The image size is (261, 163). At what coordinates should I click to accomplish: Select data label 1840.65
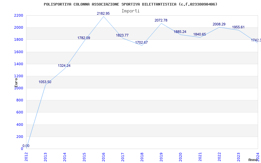199,35
